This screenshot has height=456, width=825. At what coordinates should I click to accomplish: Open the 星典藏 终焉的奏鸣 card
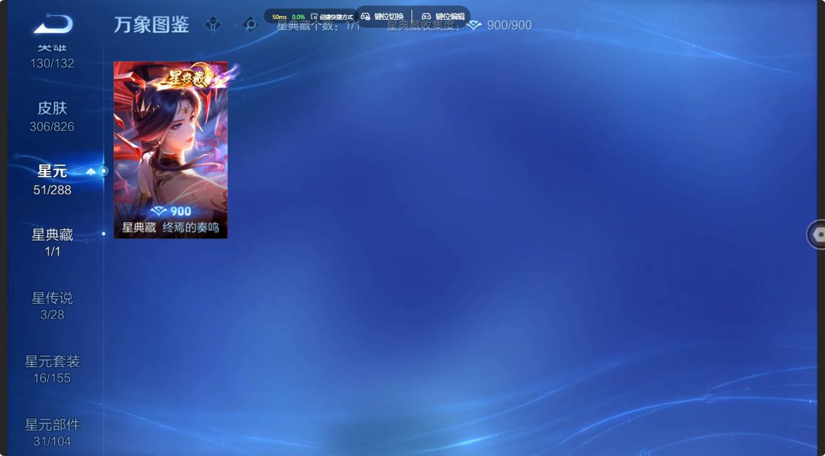click(170, 150)
